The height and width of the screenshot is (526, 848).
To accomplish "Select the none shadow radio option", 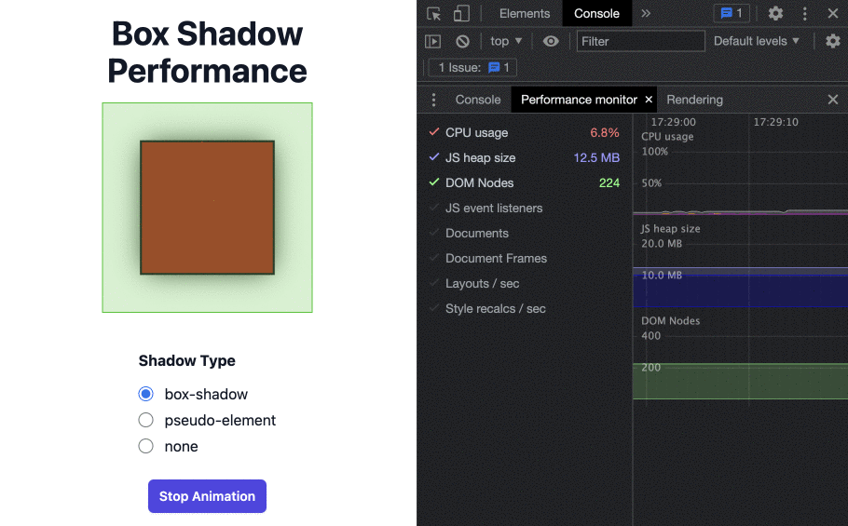I will point(146,446).
